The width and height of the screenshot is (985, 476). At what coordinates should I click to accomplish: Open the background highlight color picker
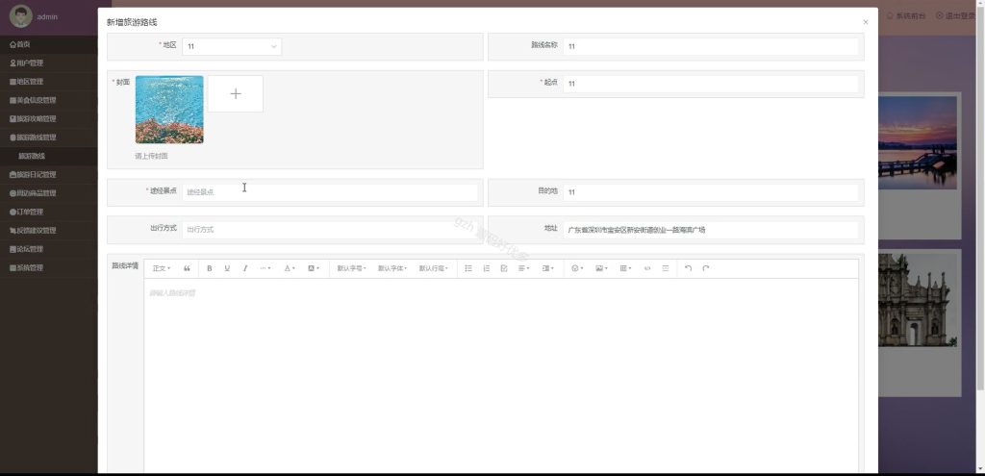[x=313, y=268]
